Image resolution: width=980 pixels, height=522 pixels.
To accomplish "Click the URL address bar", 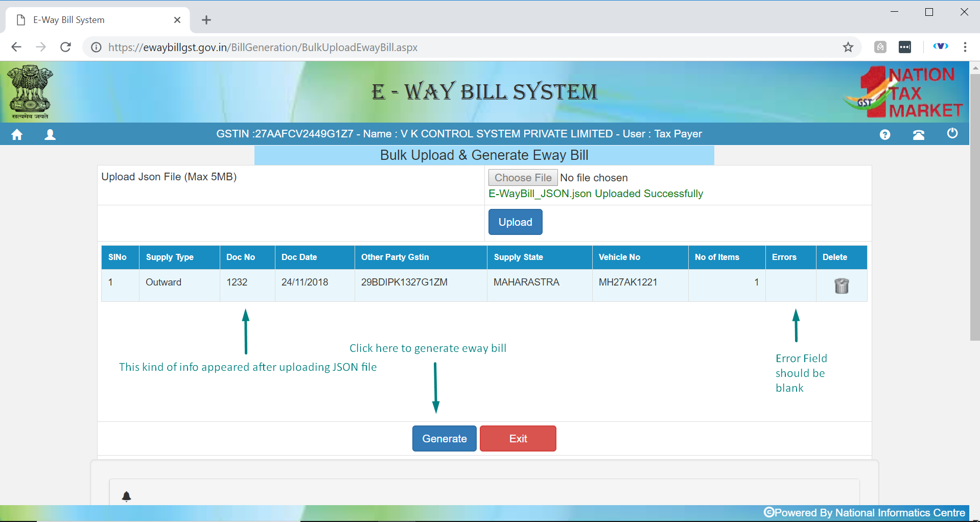I will coord(460,48).
